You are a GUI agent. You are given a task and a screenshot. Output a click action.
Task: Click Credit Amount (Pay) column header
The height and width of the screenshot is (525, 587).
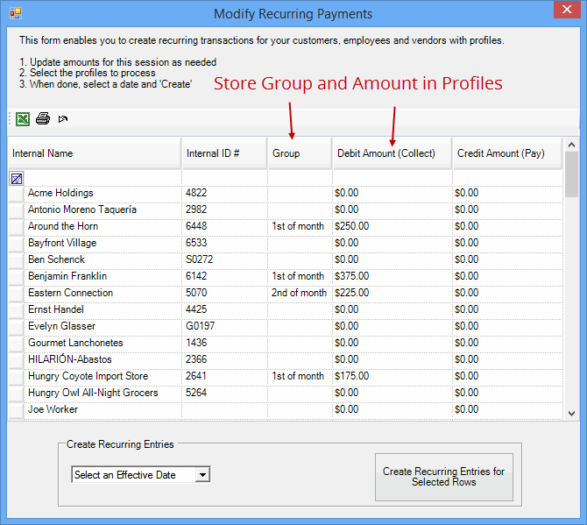[x=506, y=153]
